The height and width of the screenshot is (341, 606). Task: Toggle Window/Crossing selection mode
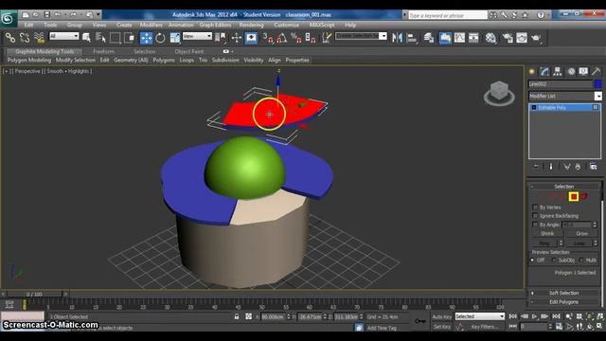(129, 38)
